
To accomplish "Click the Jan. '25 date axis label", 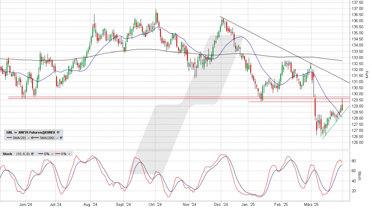I will [x=248, y=205].
